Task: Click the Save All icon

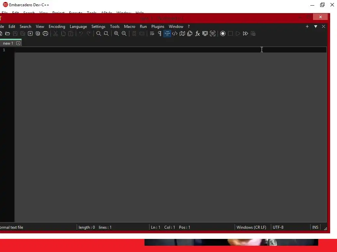Action: coord(23,33)
